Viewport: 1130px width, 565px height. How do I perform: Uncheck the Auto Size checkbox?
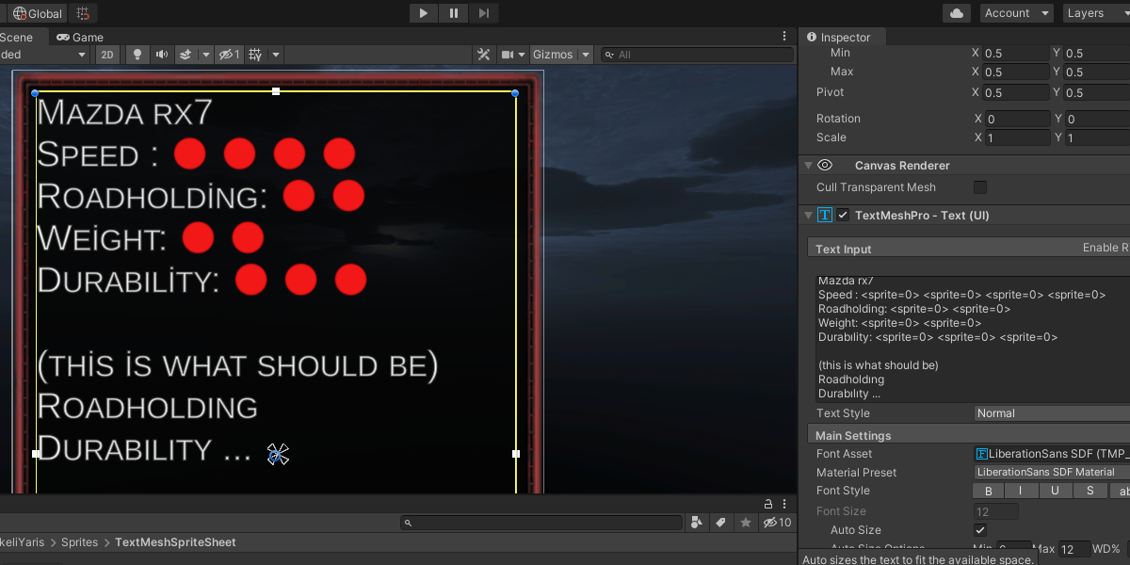click(x=980, y=530)
